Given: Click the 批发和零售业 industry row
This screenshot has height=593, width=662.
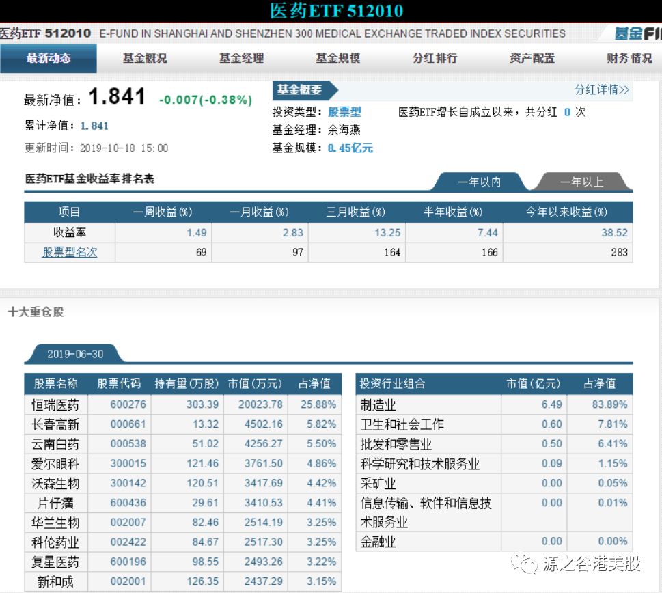Looking at the screenshot, I should [495, 444].
